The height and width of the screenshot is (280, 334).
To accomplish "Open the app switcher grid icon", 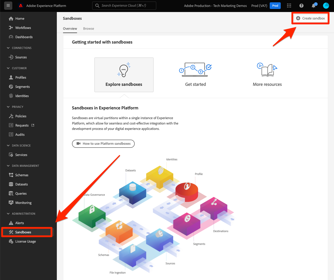I will pos(289,6).
